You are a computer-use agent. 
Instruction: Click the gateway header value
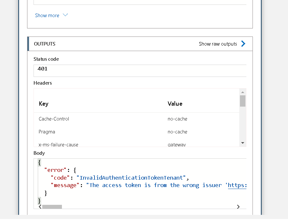coord(177,145)
